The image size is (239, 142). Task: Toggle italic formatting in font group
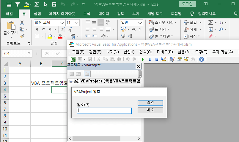click(x=44, y=29)
